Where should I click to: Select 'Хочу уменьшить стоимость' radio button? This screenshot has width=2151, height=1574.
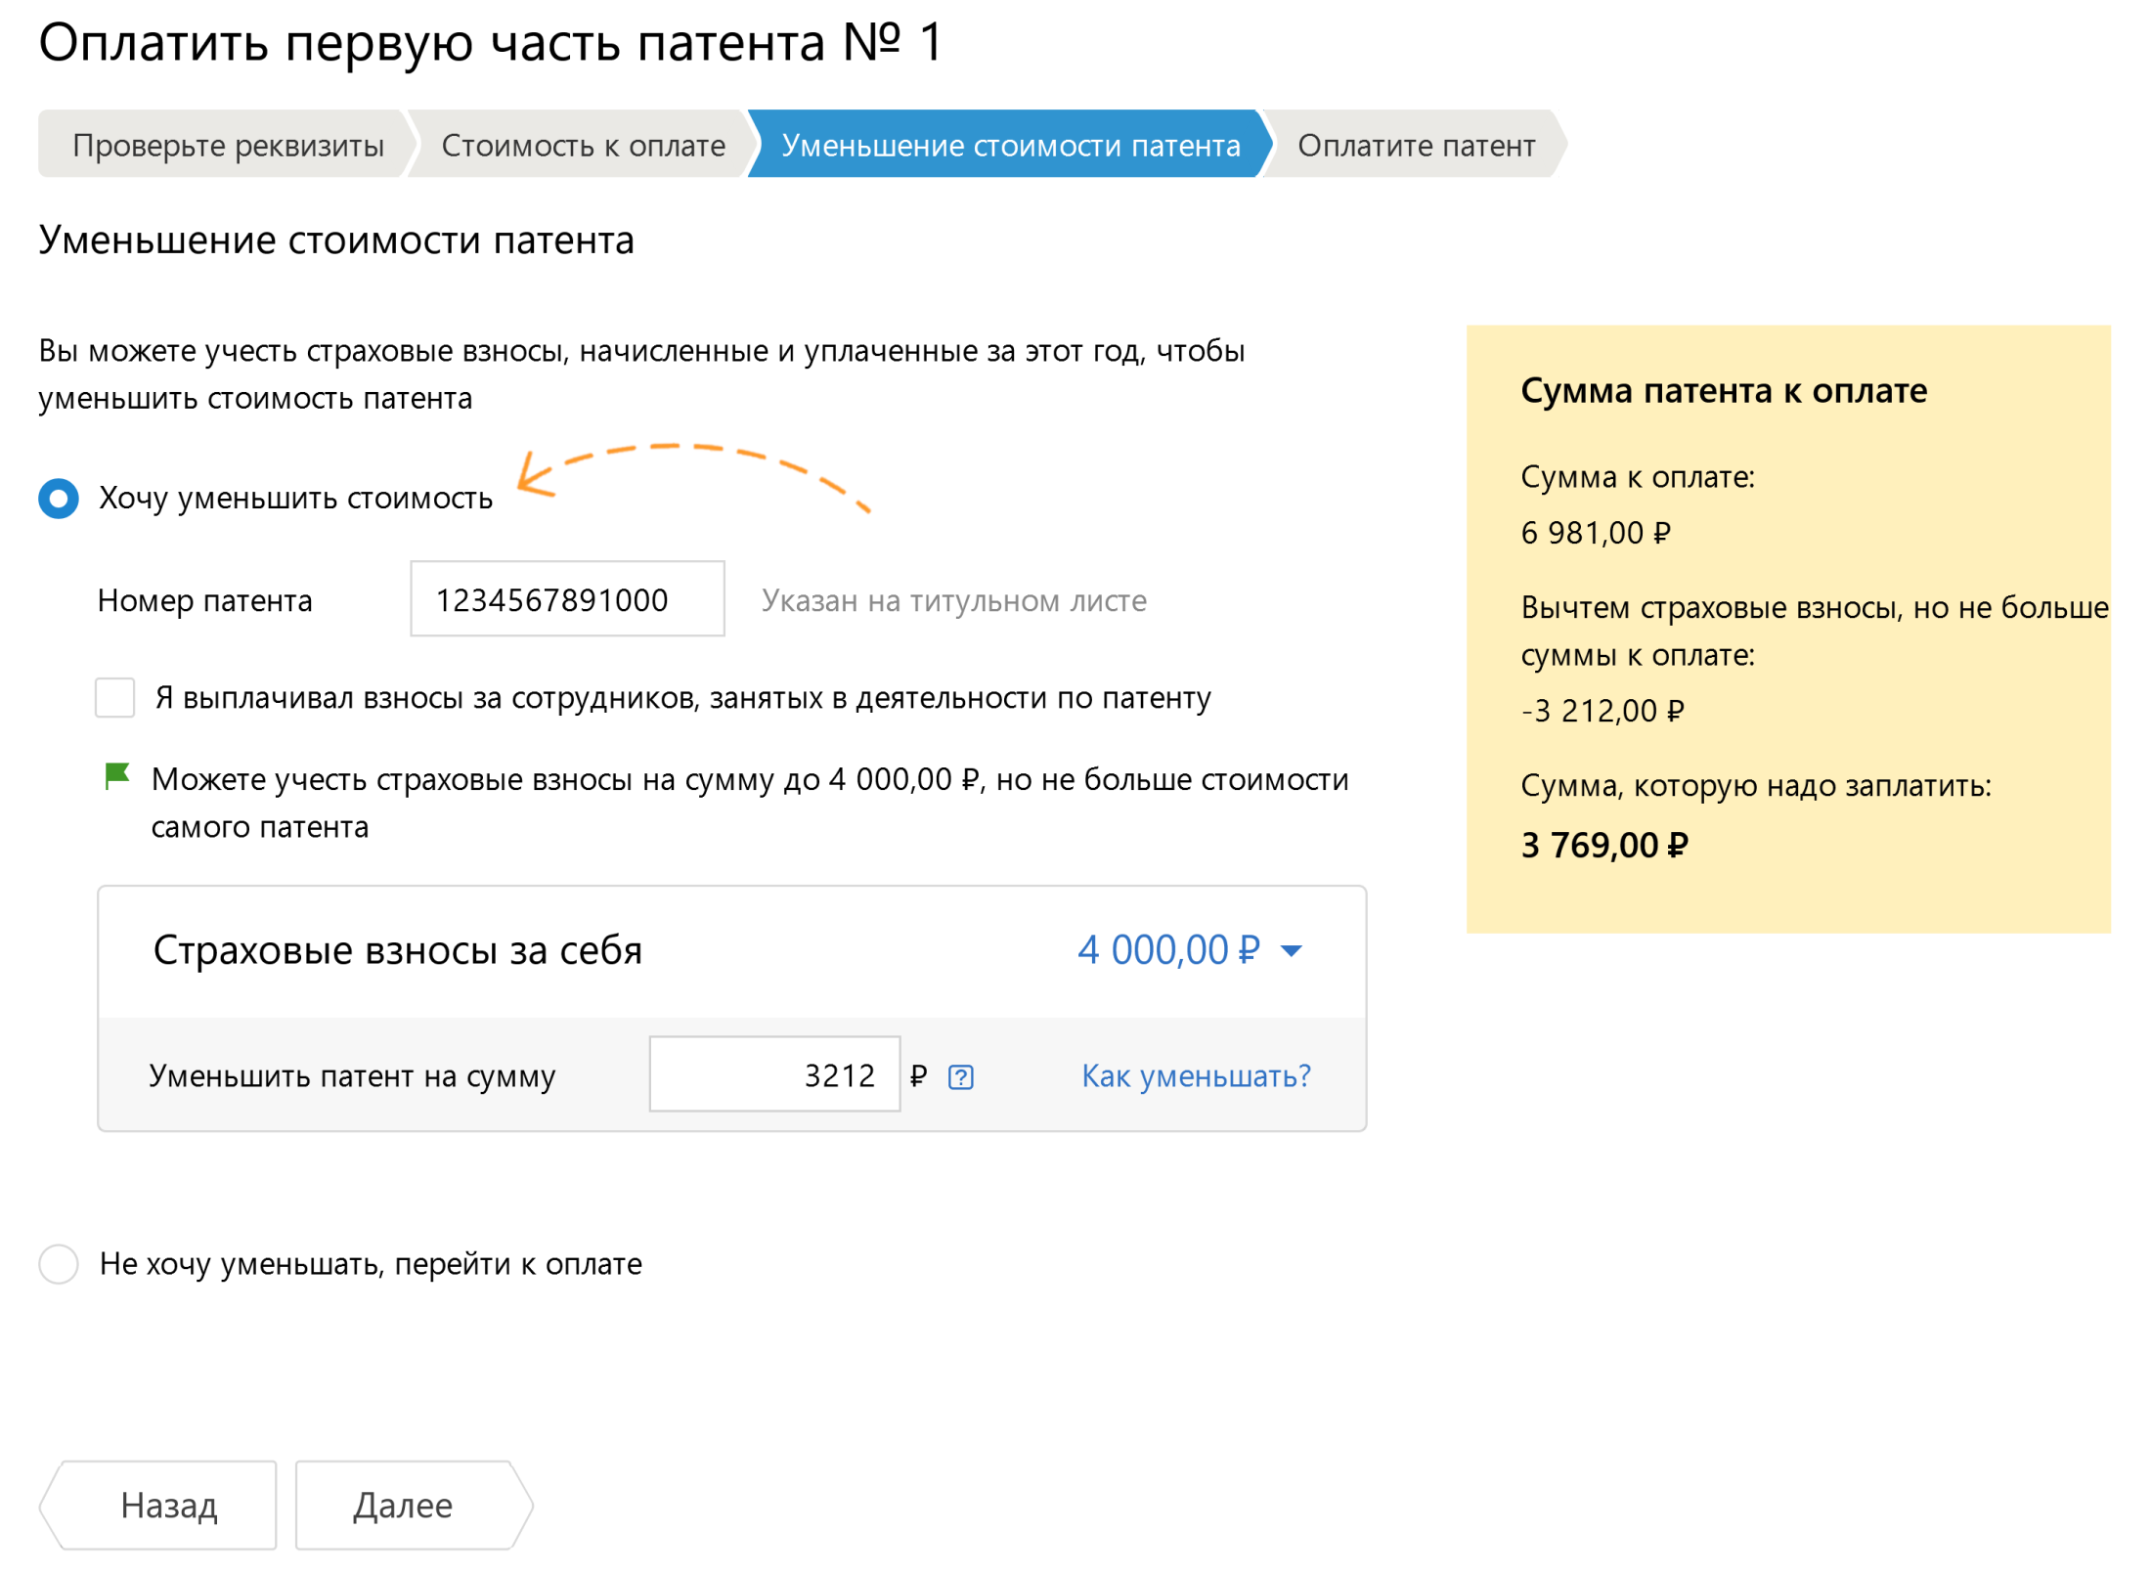tap(59, 498)
